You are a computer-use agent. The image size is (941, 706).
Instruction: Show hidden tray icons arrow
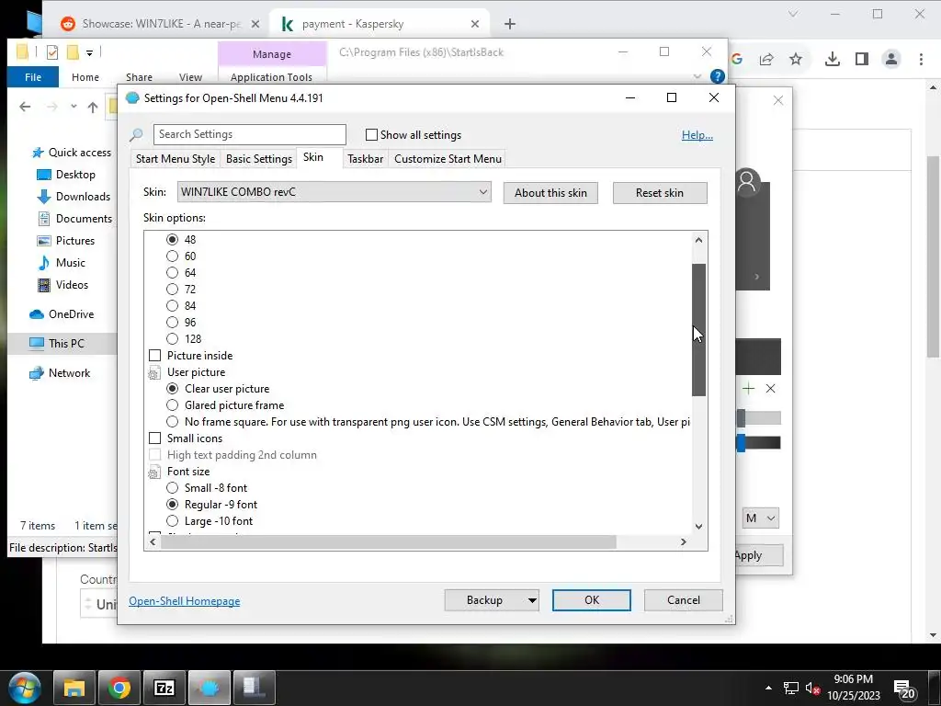tap(768, 688)
